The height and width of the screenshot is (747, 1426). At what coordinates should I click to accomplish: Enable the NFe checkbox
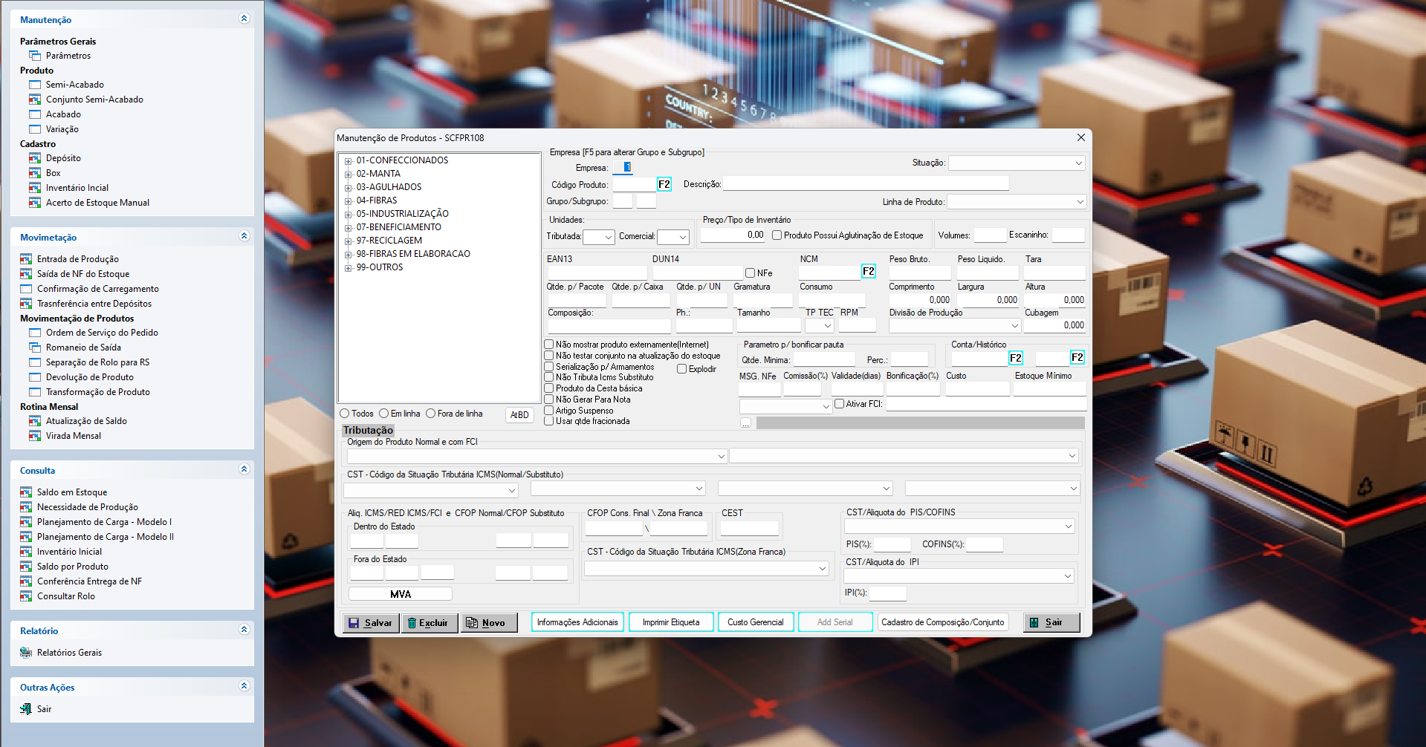(x=751, y=273)
